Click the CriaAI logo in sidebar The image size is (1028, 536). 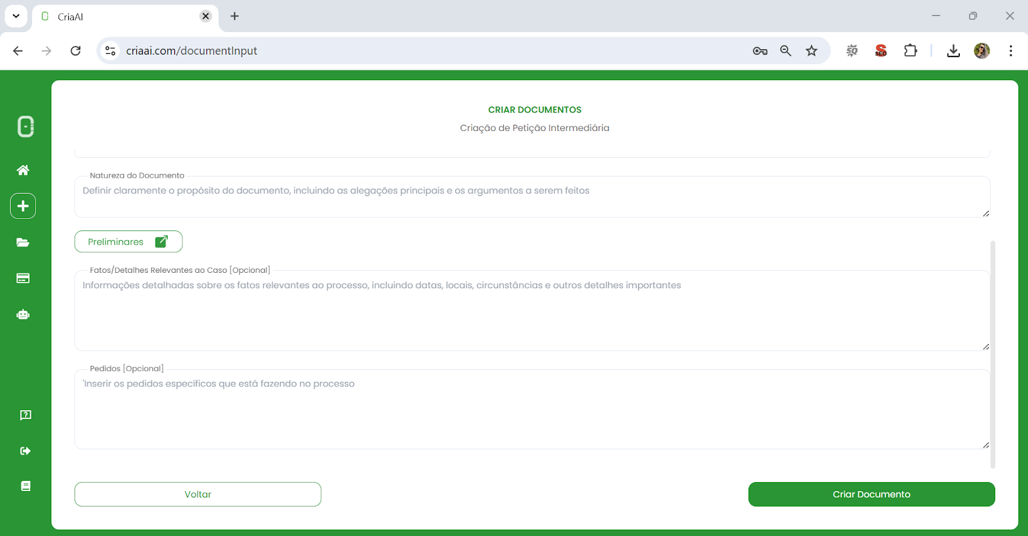[25, 126]
